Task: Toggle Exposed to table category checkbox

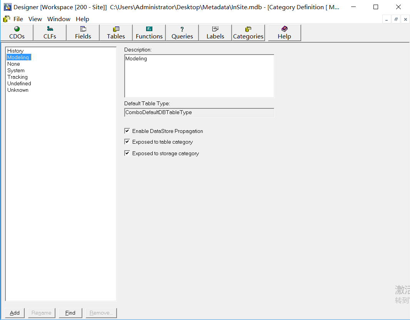Action: [127, 142]
